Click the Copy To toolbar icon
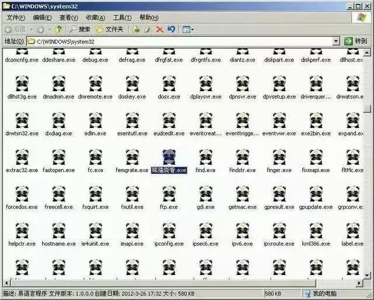 coord(148,29)
